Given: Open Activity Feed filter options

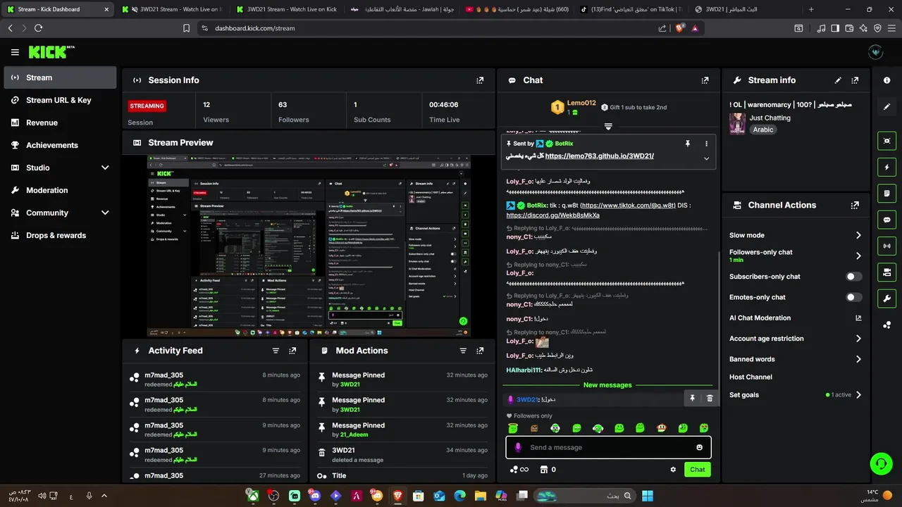Looking at the screenshot, I should point(276,351).
